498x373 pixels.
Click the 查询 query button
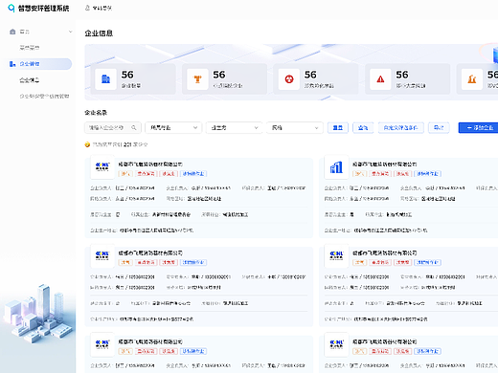pyautogui.click(x=363, y=127)
